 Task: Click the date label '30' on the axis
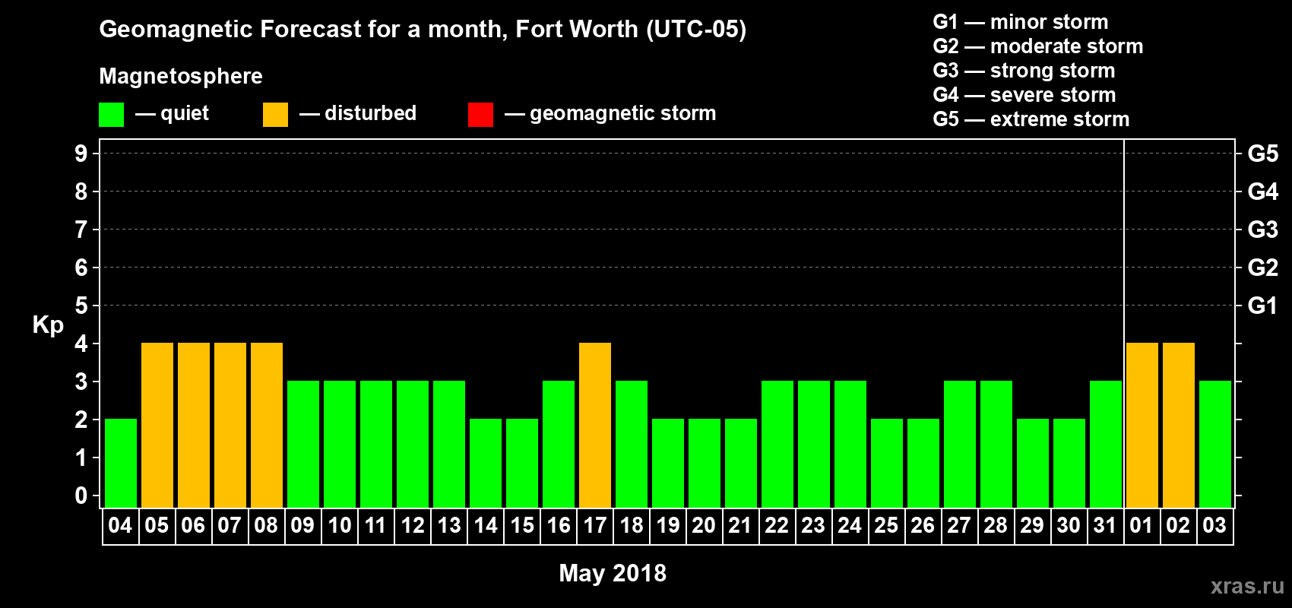1069,525
